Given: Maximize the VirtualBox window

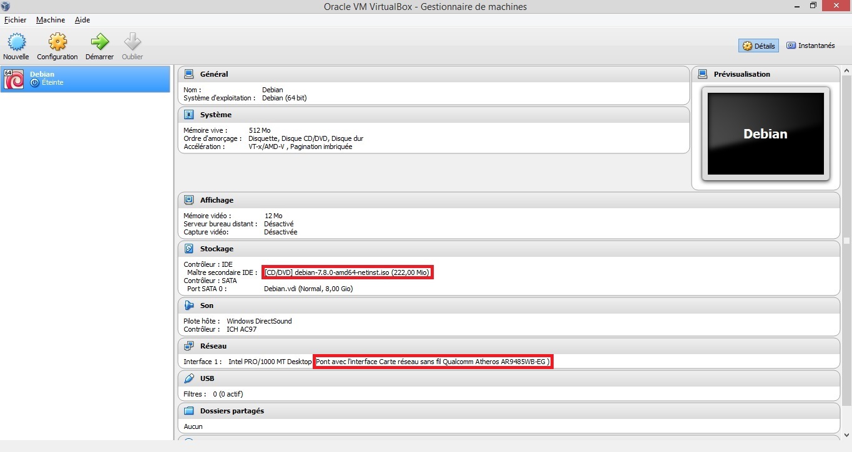Looking at the screenshot, I should tap(813, 6).
